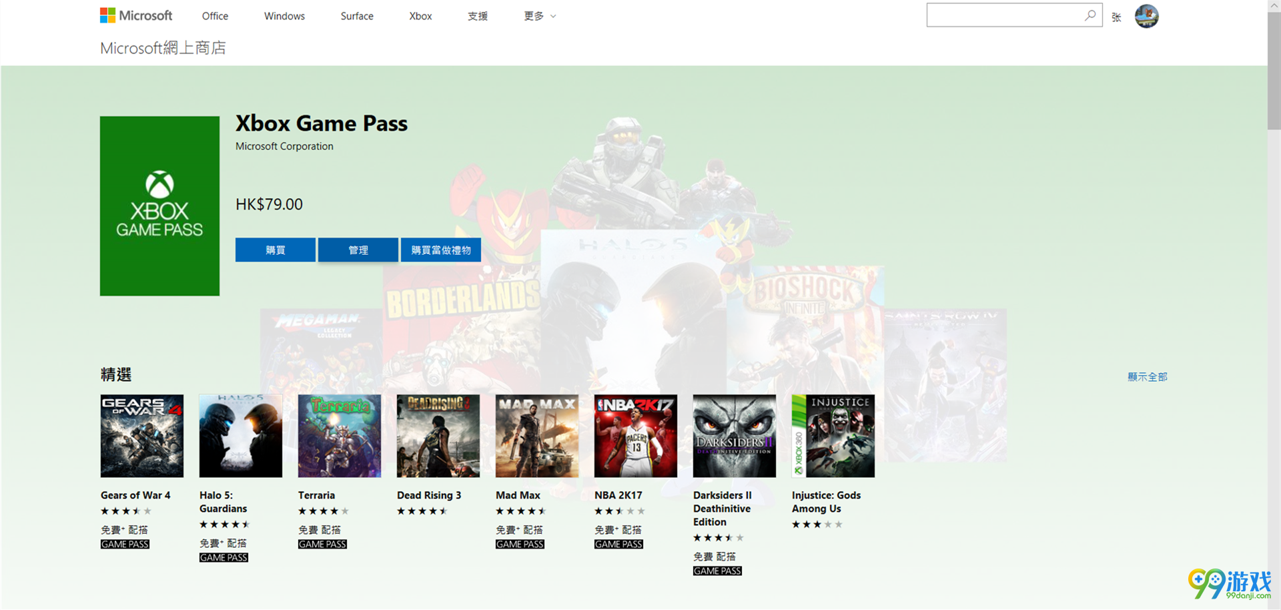Open the user account avatar
The height and width of the screenshot is (610, 1281).
[1146, 16]
